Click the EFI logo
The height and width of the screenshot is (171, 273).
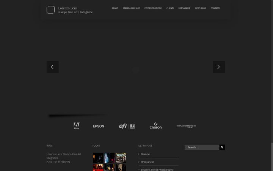[x=127, y=126]
